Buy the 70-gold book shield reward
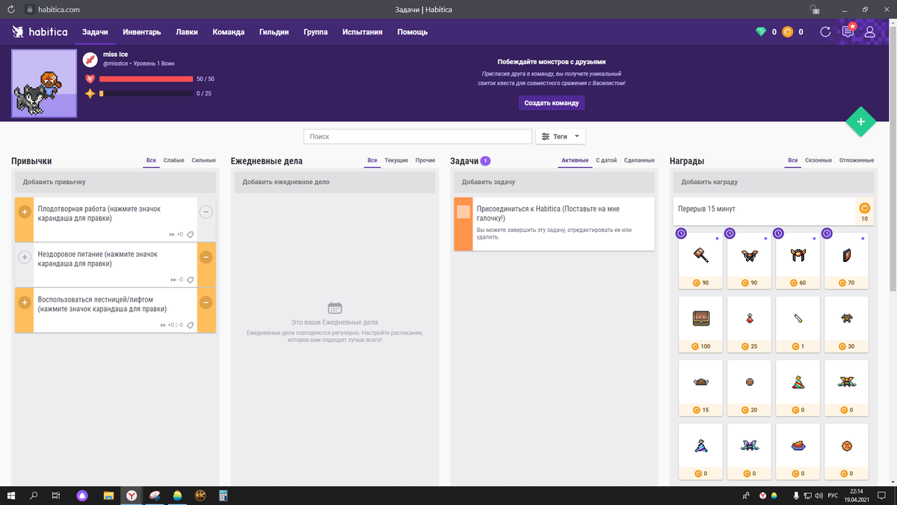This screenshot has height=505, width=897. (x=847, y=262)
